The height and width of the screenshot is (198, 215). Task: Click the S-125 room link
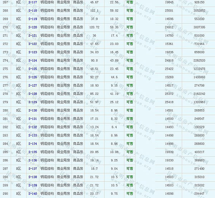[x=32, y=69]
